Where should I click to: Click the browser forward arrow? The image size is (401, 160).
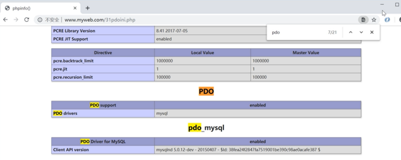16,20
